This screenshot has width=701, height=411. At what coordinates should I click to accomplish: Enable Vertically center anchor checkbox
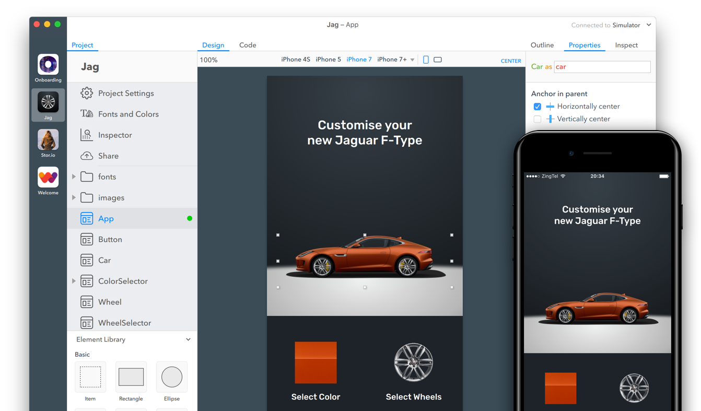pos(537,119)
